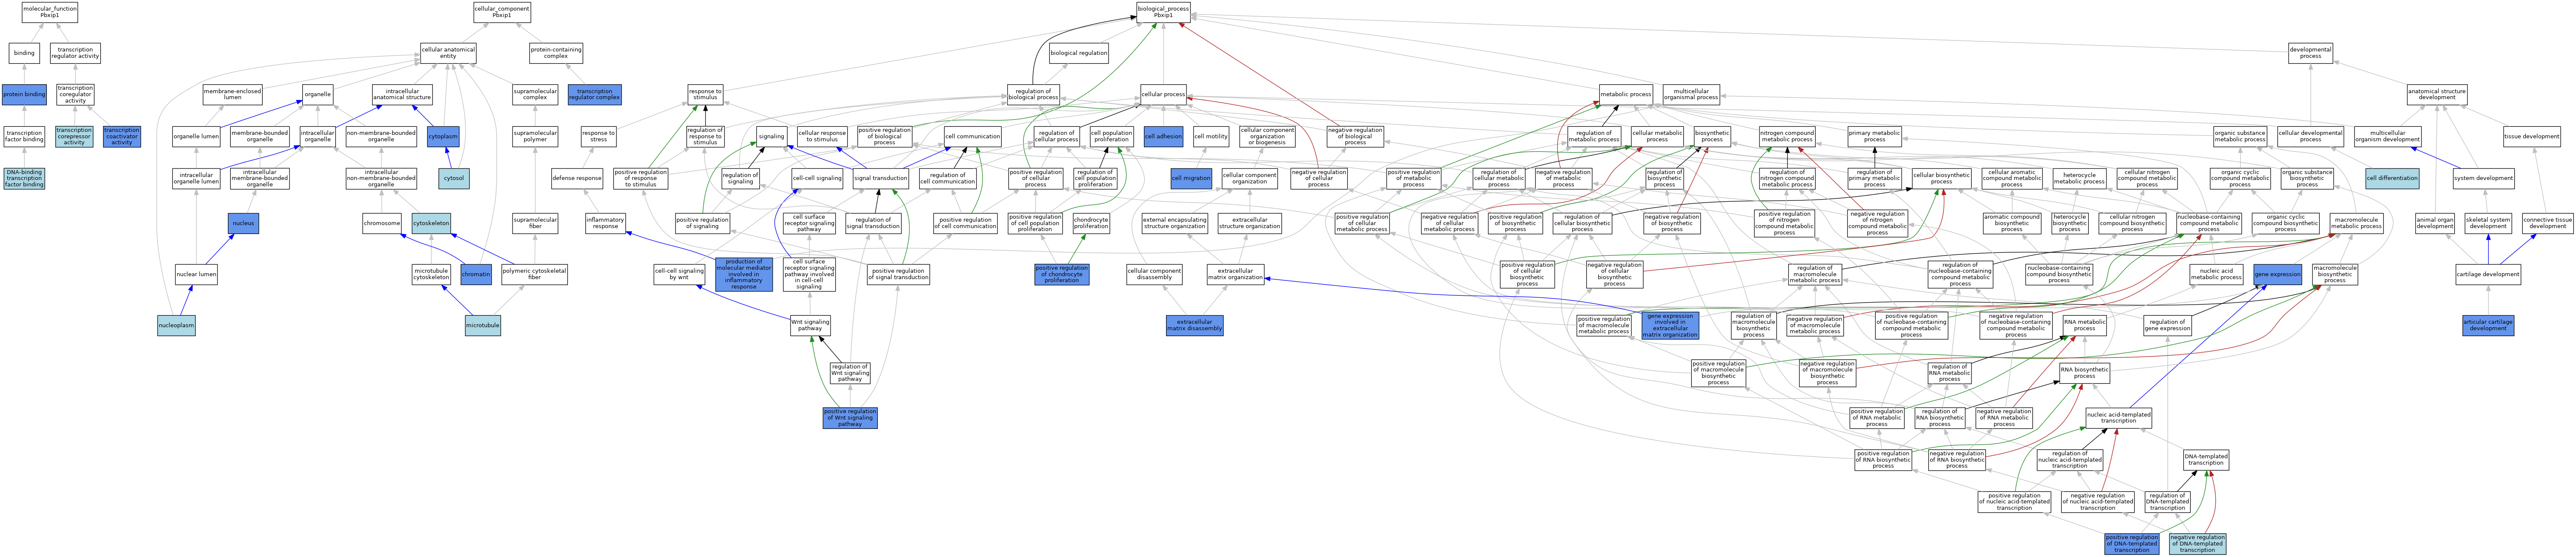2576x557 pixels.
Task: Click the 'biological regulation' node
Action: [x=1079, y=53]
